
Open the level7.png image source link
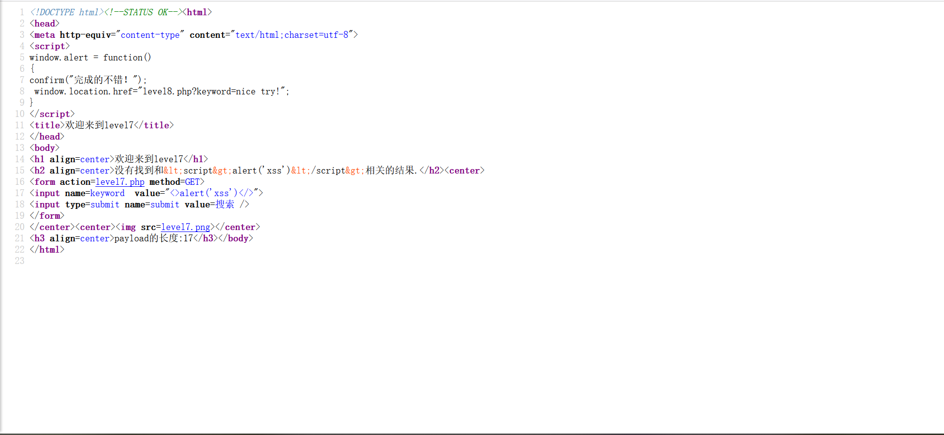[x=185, y=227]
